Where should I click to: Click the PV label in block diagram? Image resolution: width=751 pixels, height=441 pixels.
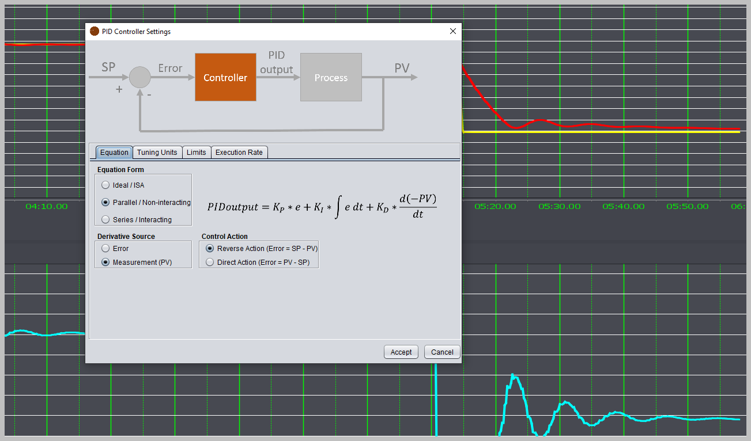(402, 68)
